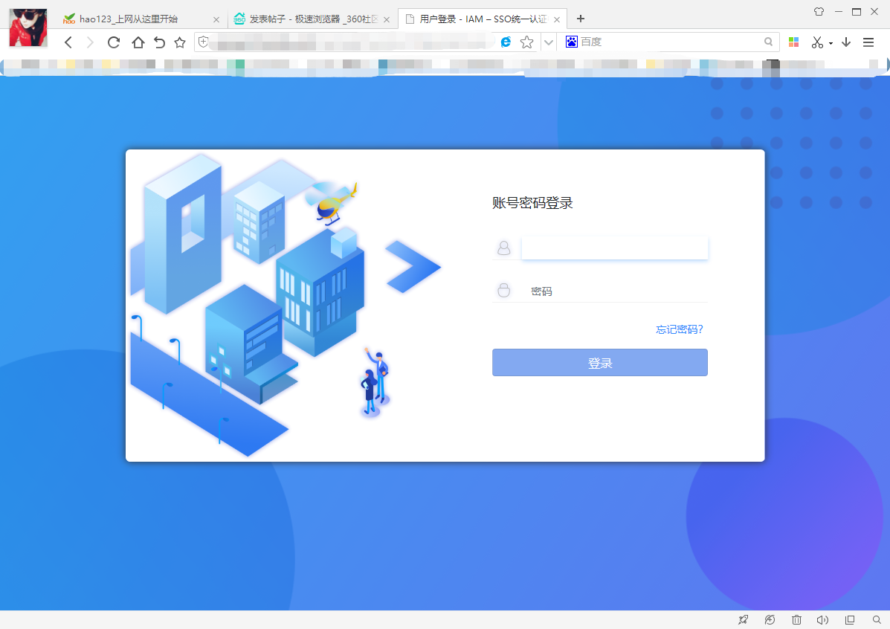The image size is (890, 629).
Task: Click the rocket accelerator icon in status bar
Action: pyautogui.click(x=743, y=620)
